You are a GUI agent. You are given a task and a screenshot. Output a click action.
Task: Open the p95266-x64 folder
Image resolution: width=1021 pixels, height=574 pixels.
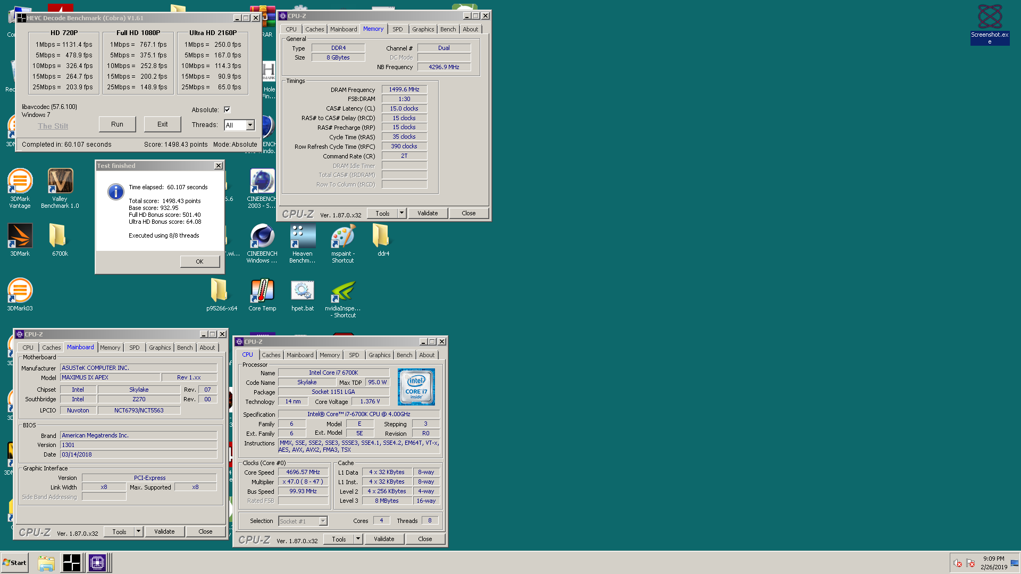click(x=222, y=294)
